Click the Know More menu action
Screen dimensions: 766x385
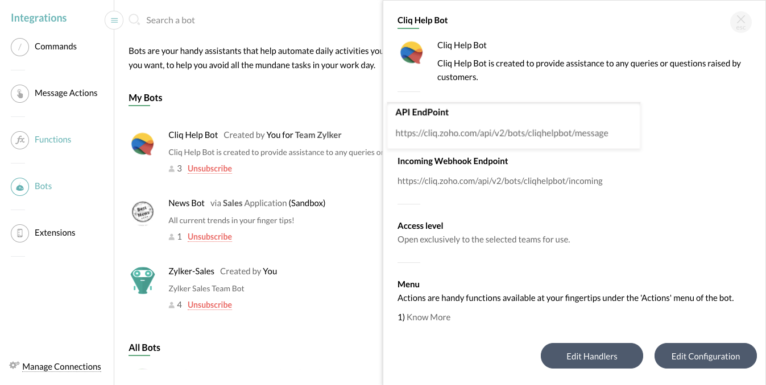click(x=428, y=317)
